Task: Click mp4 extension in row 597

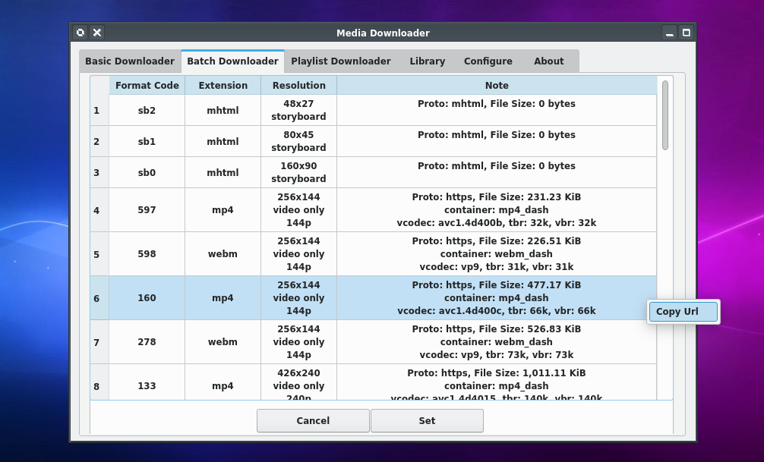Action: [223, 210]
